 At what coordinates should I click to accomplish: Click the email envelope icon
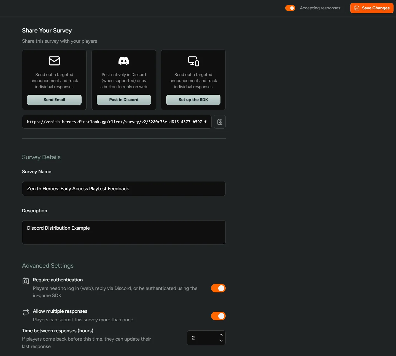click(x=54, y=61)
